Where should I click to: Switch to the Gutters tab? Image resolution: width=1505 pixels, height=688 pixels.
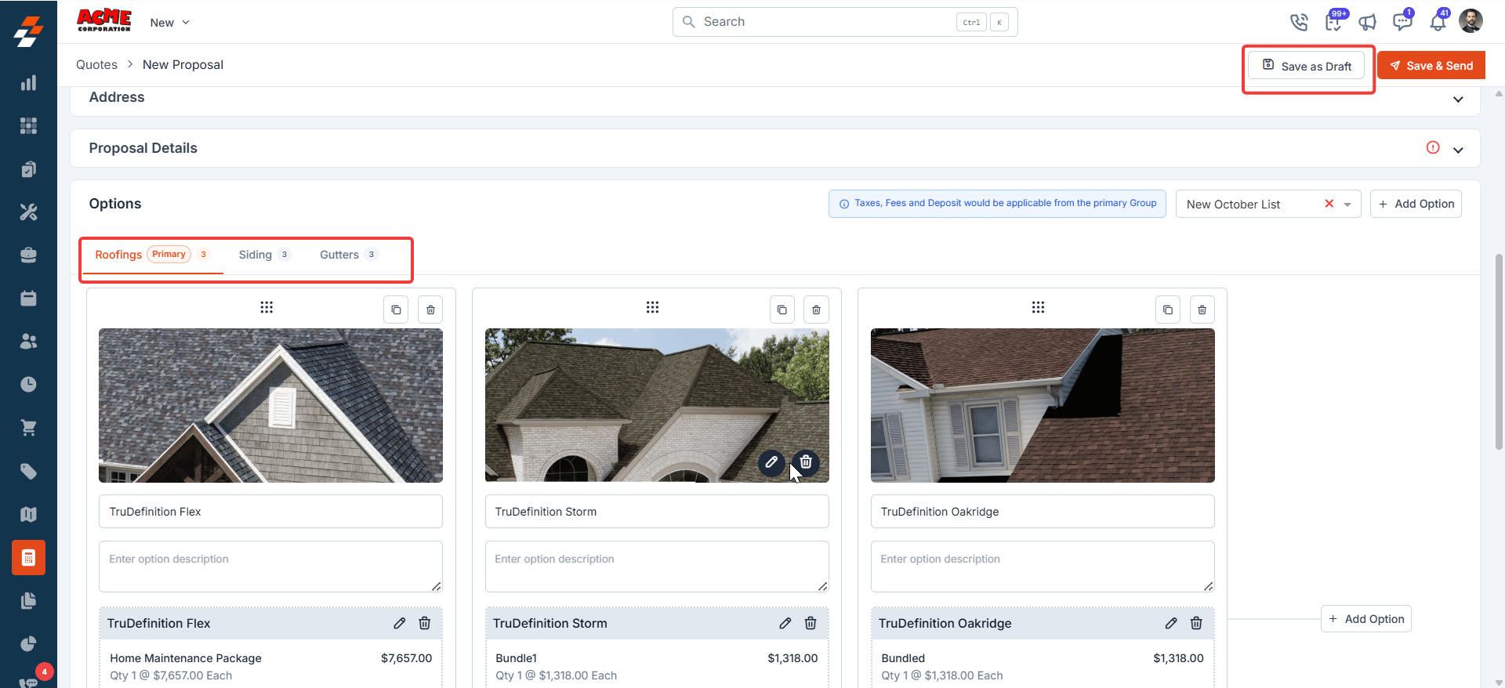(349, 255)
